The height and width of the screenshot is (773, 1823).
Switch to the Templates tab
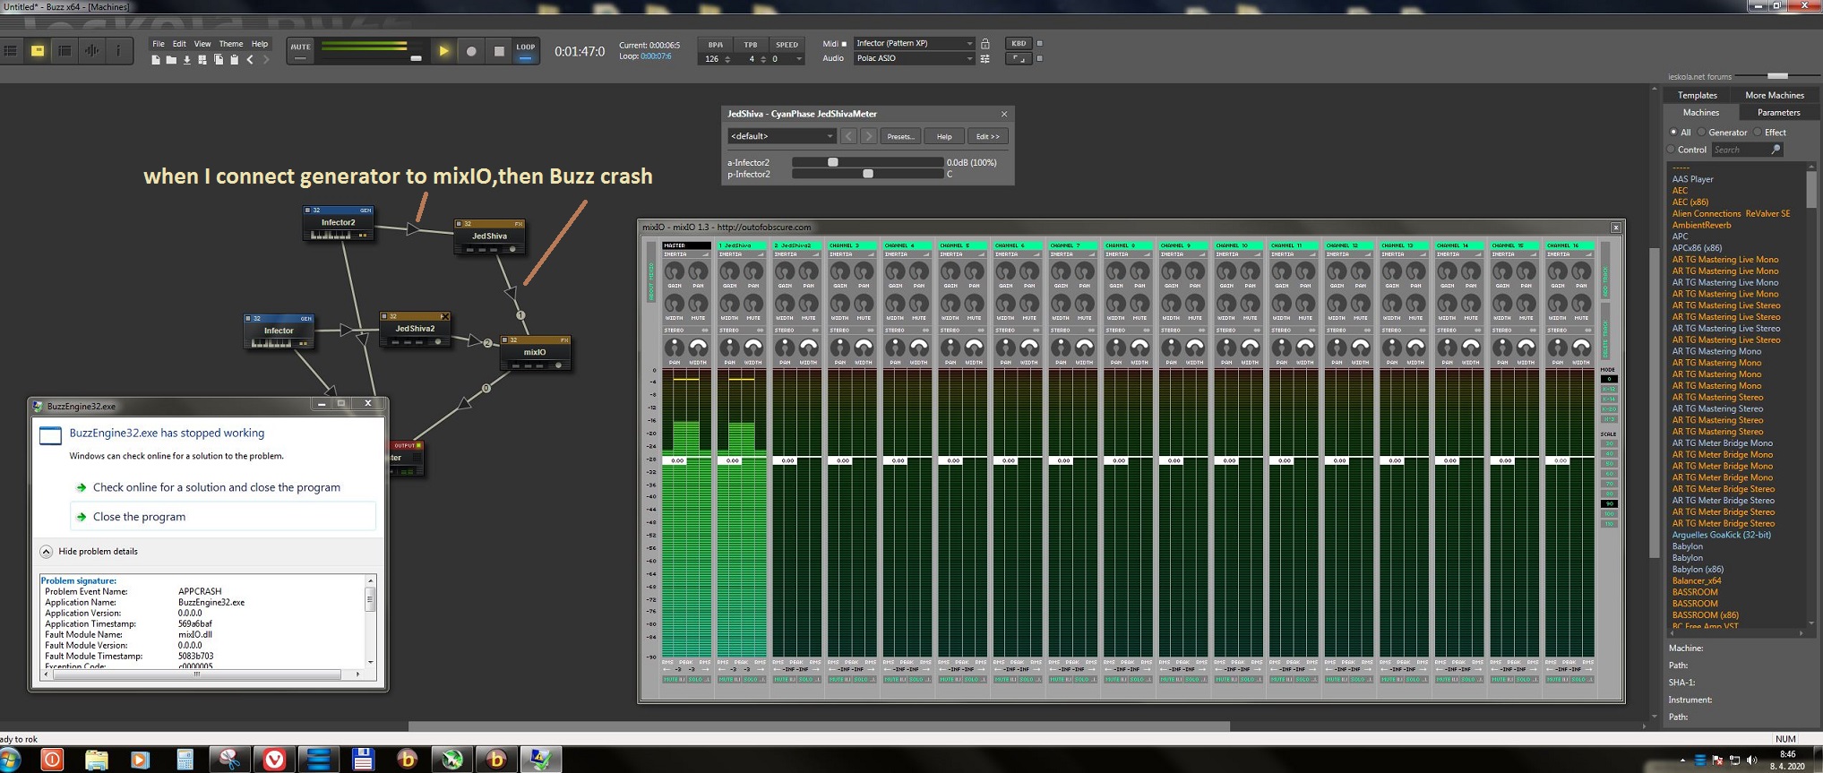1698,95
